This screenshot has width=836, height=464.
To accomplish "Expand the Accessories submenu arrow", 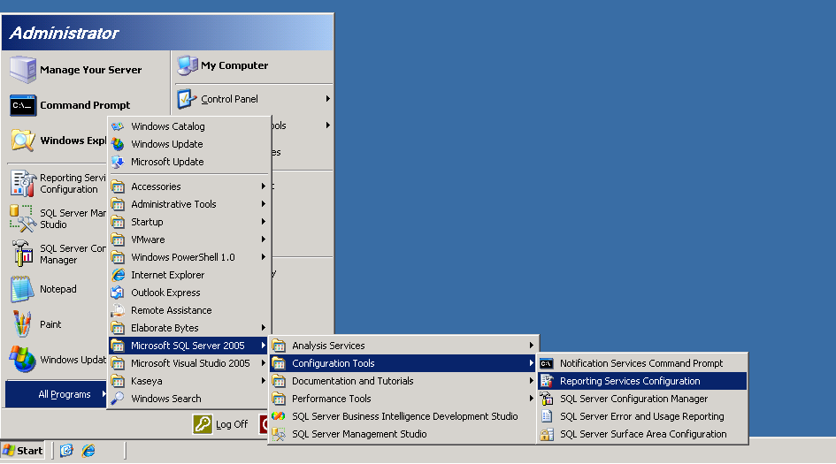I will [x=264, y=186].
